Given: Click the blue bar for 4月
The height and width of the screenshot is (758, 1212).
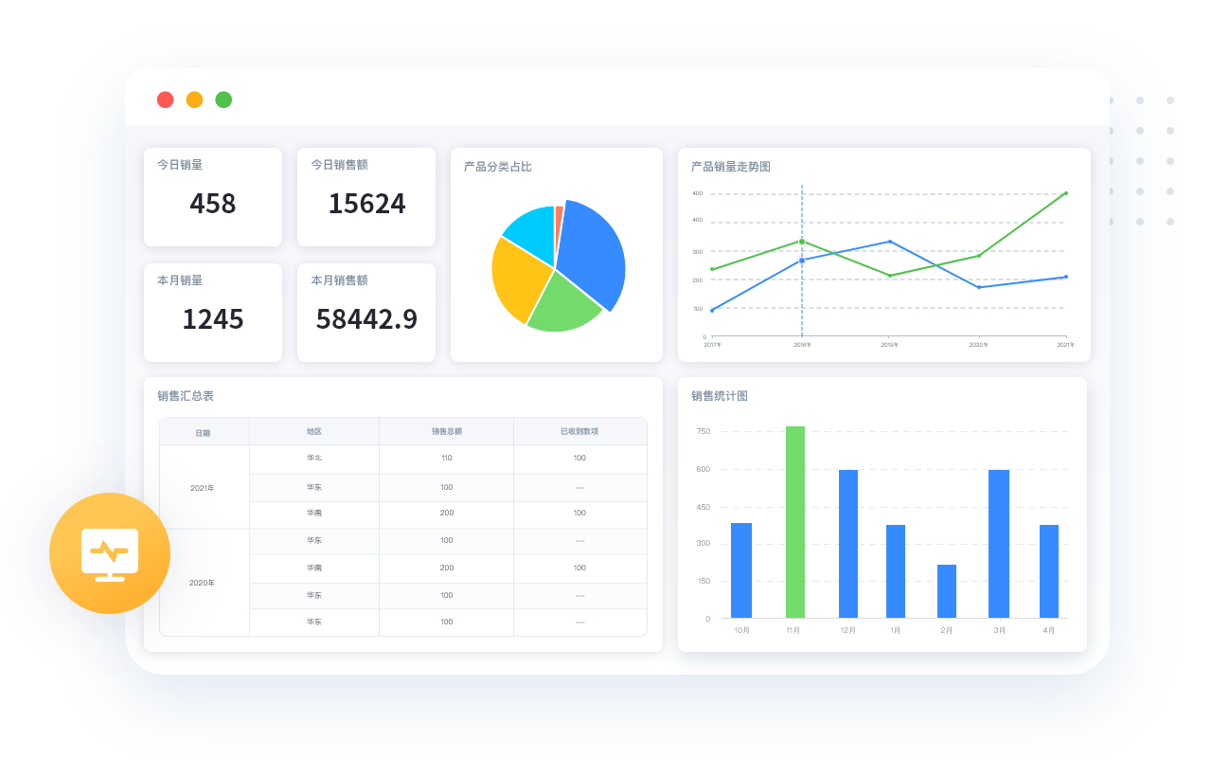Looking at the screenshot, I should point(1049,571).
